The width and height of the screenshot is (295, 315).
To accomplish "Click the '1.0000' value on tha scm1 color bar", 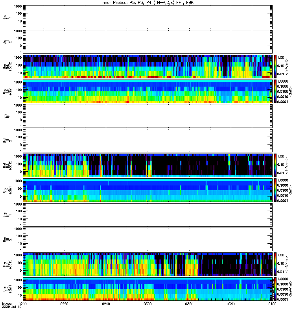I will pos(282,82).
